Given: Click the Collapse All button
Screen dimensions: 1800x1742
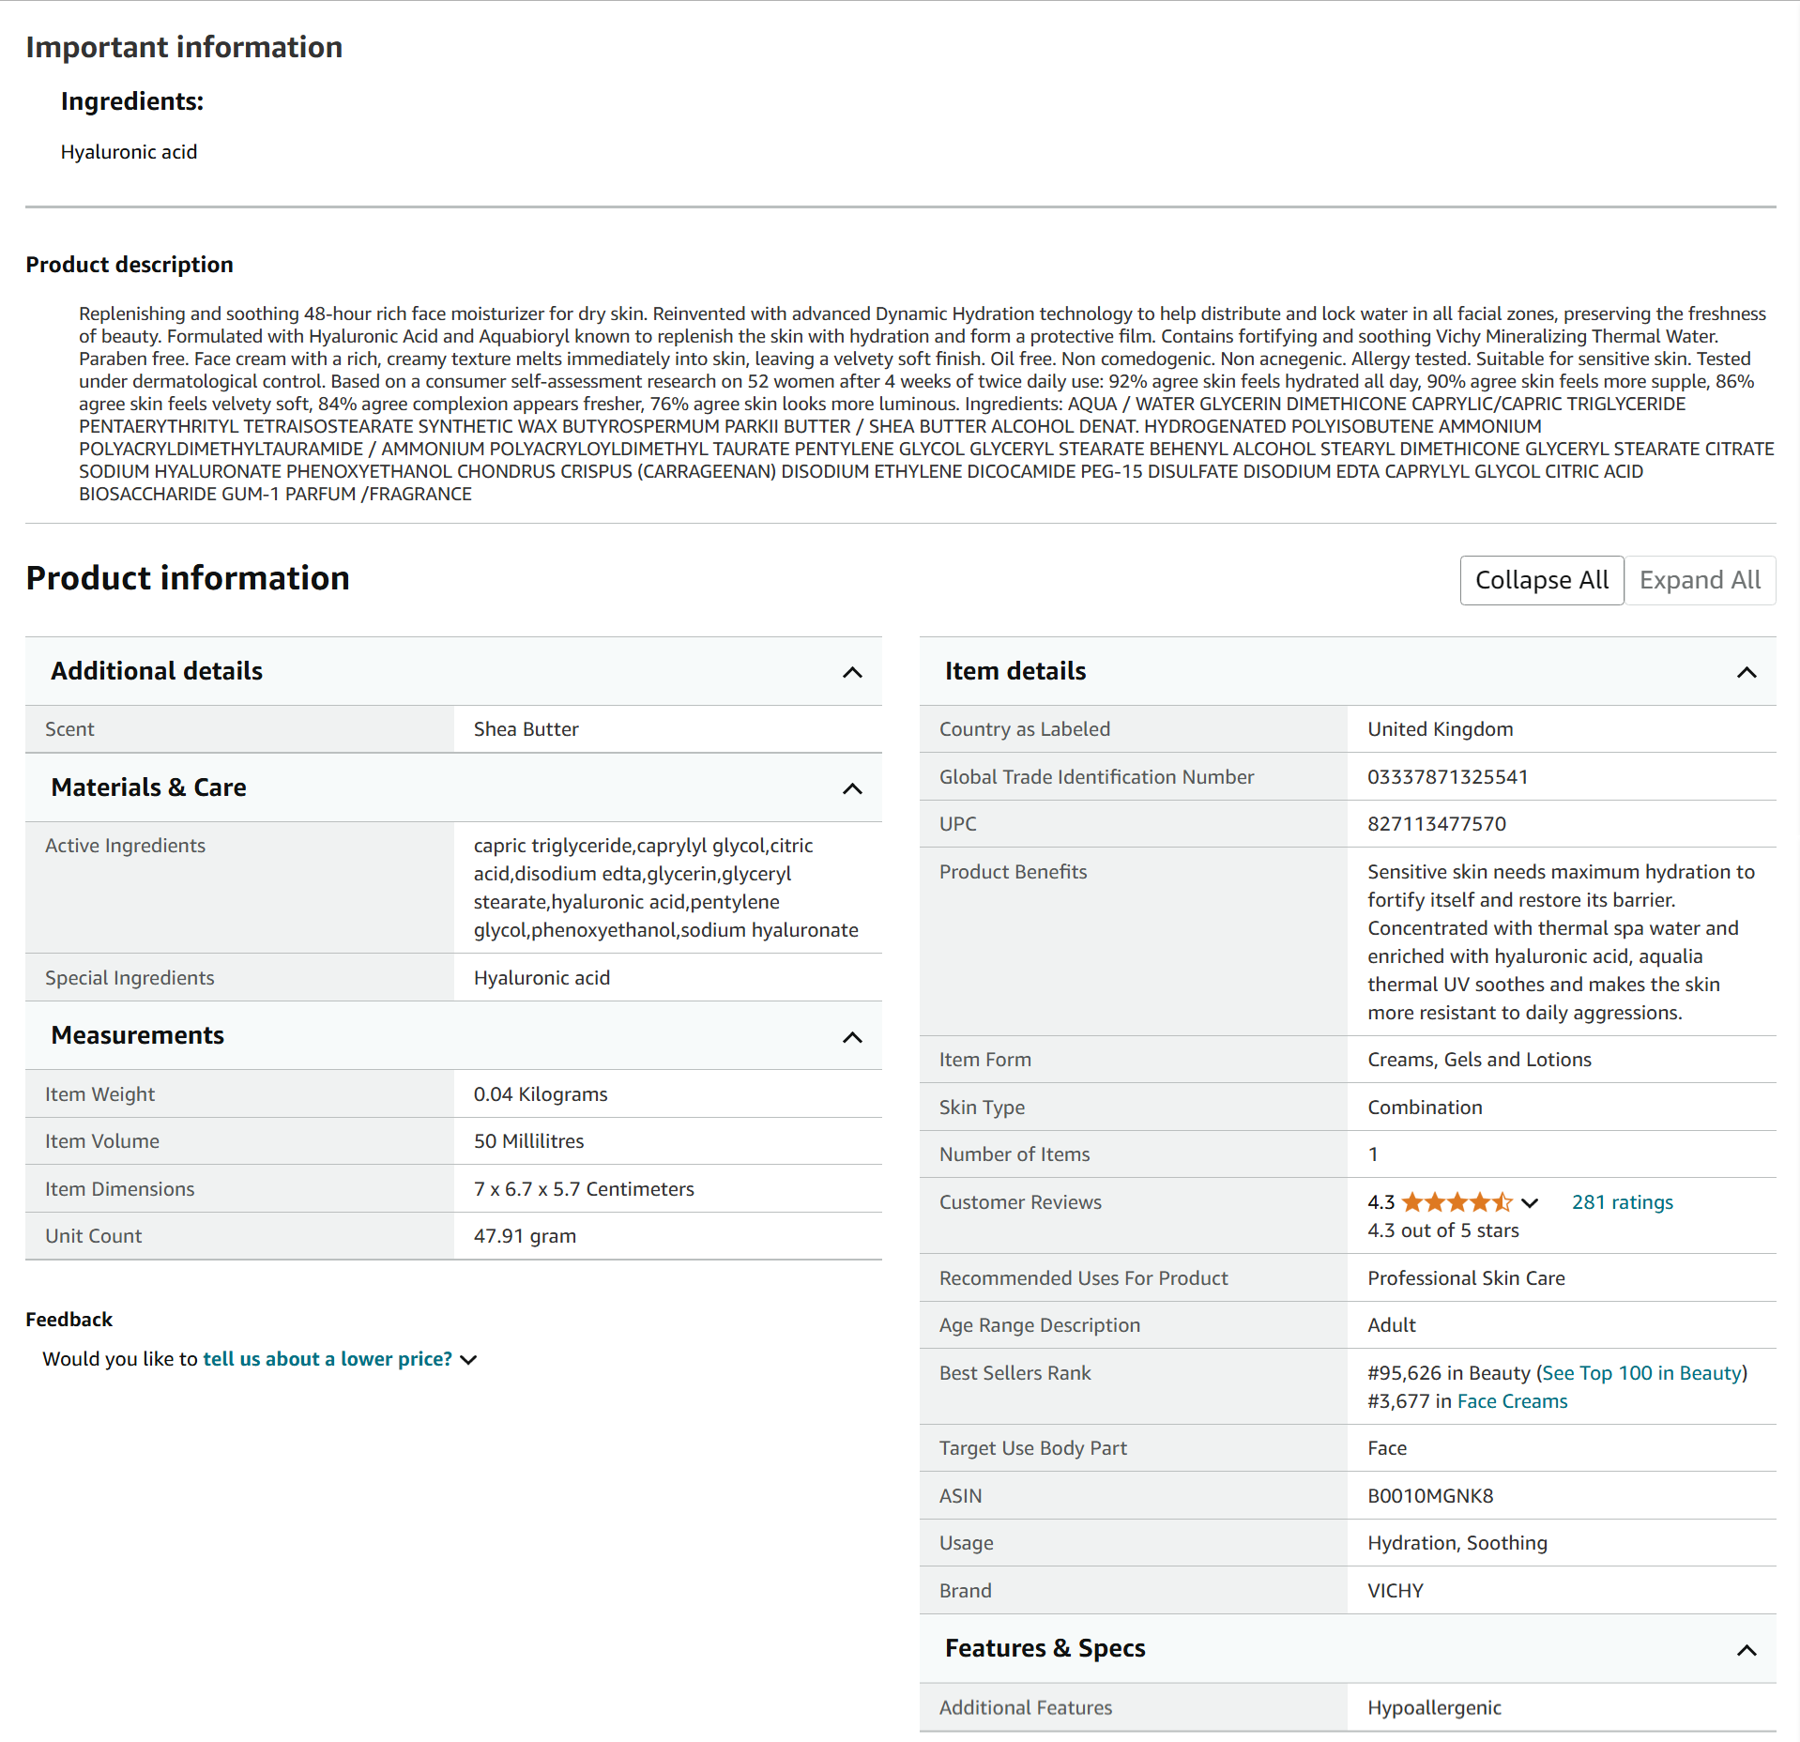Looking at the screenshot, I should tap(1541, 580).
